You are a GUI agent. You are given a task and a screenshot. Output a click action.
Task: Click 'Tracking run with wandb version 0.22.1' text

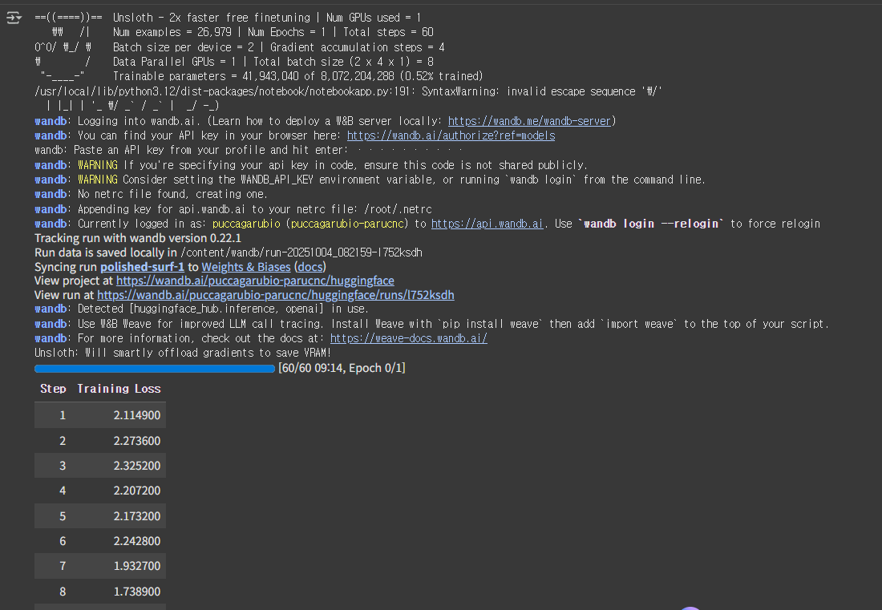tap(138, 238)
